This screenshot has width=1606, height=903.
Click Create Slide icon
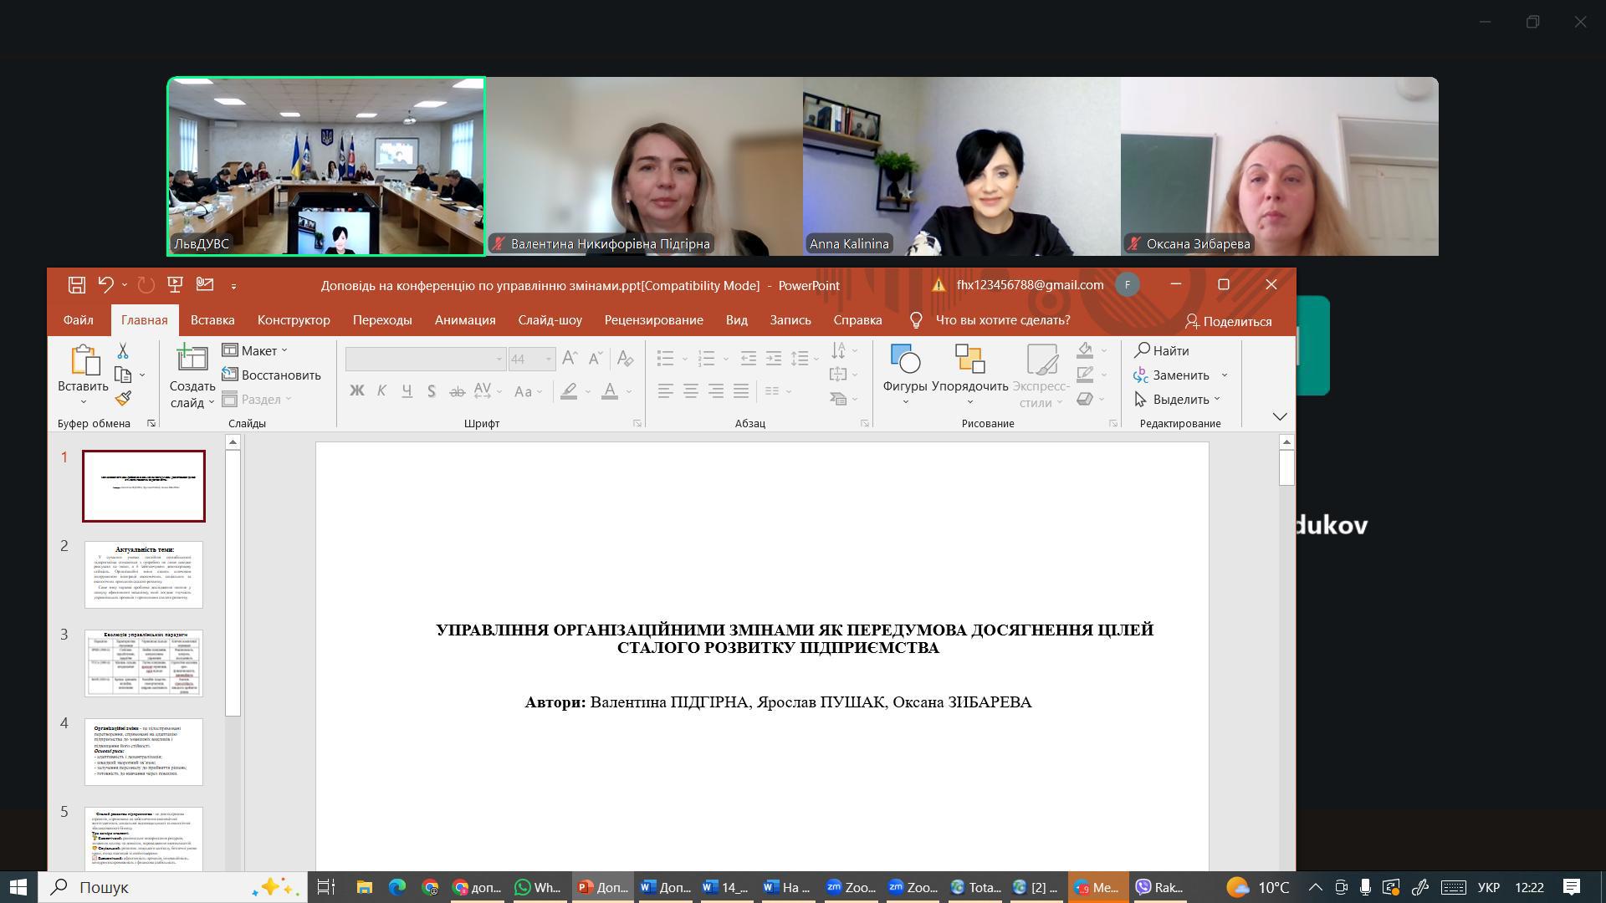point(192,360)
